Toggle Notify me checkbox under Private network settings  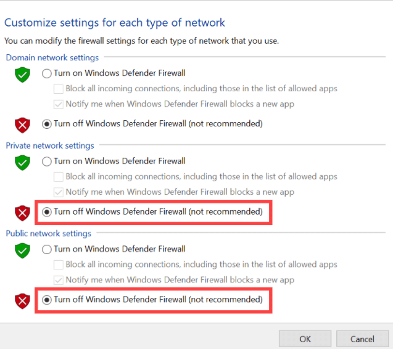tap(59, 192)
